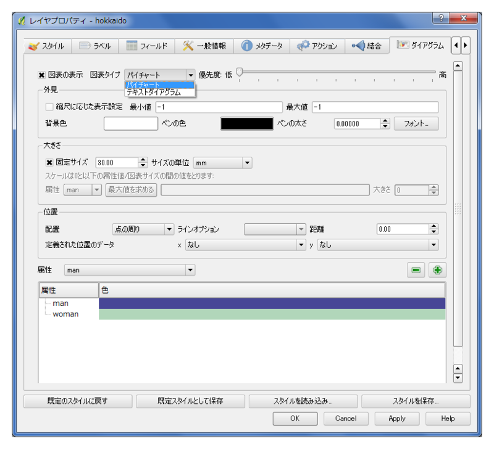Uncheck the 固定サイズ option
Viewport: 494px width, 449px height.
49,162
